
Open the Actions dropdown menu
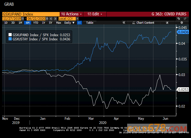pyautogui.click(x=71, y=14)
